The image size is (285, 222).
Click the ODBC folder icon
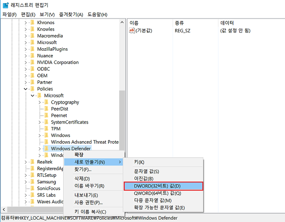click(x=32, y=69)
